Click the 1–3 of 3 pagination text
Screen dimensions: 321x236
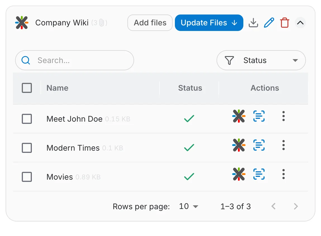pyautogui.click(x=236, y=206)
